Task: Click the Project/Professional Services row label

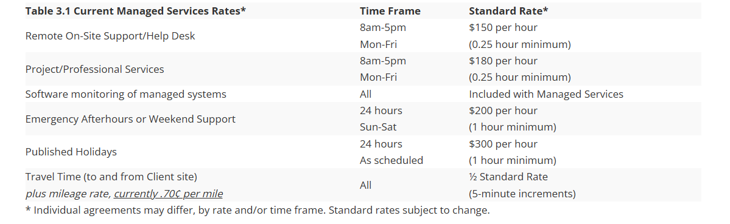Action: (94, 70)
